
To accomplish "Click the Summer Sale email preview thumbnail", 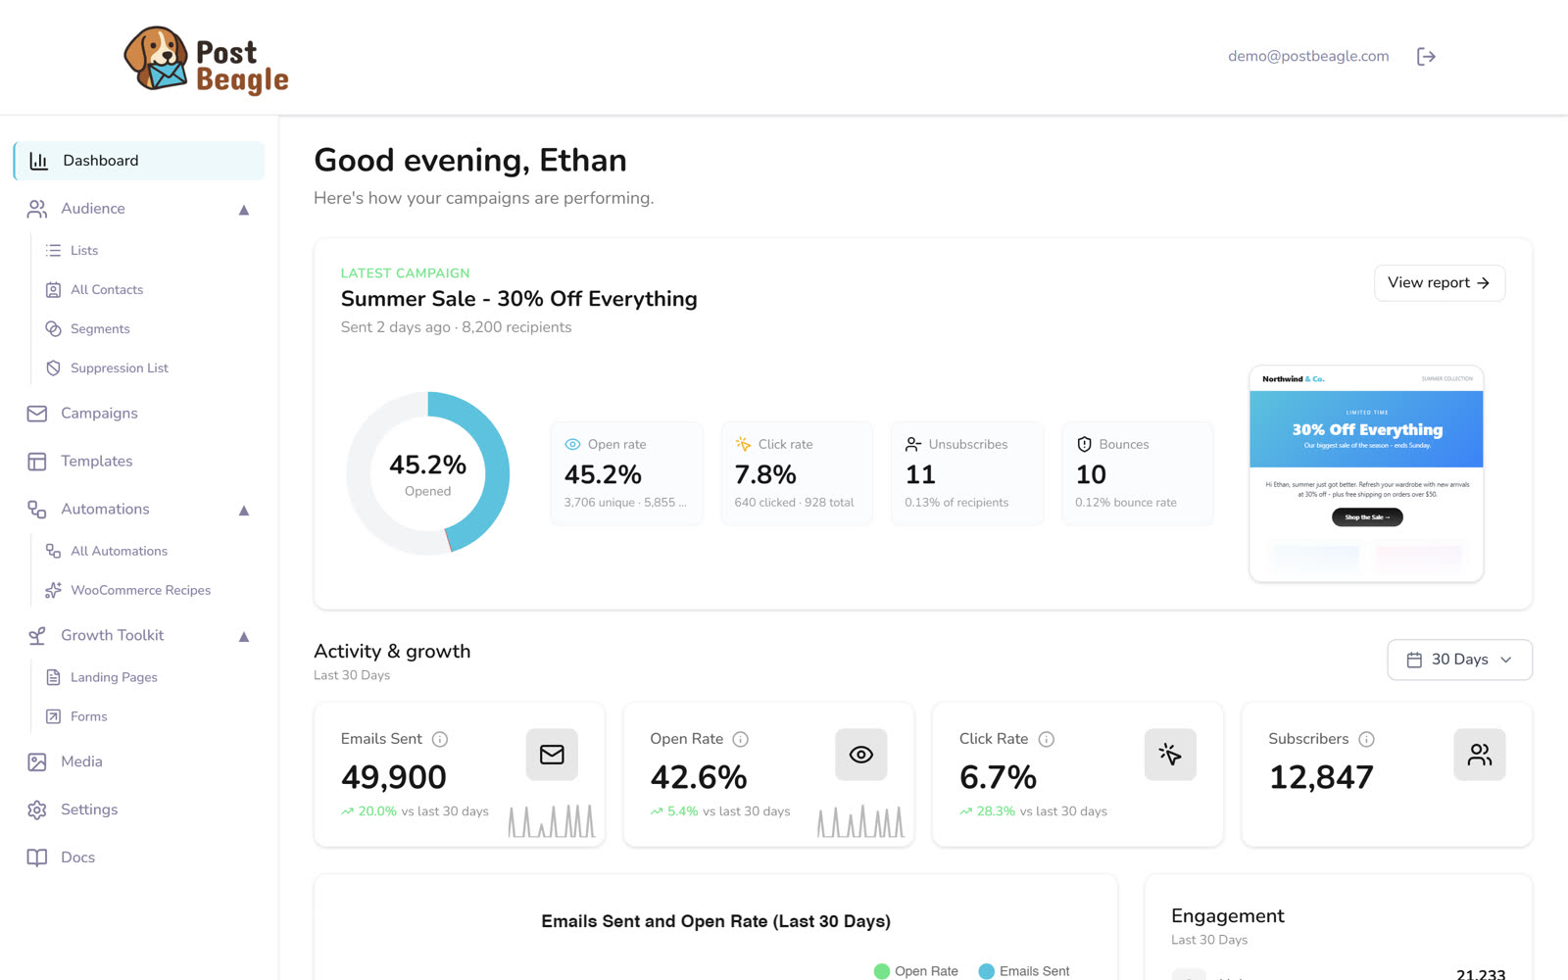I will click(1366, 474).
